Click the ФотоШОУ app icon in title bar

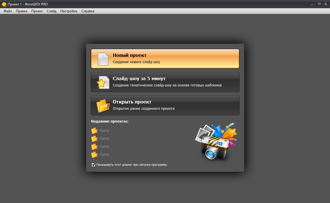(x=4, y=4)
